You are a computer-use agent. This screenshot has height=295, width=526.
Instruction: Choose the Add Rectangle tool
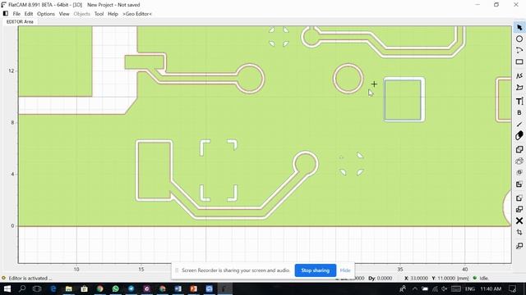pyautogui.click(x=519, y=62)
